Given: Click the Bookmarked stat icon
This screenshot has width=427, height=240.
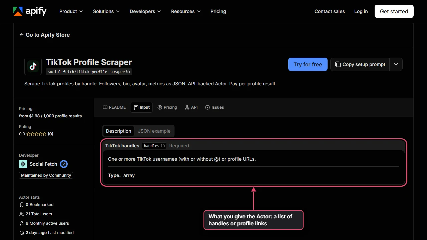Looking at the screenshot, I should (x=22, y=205).
